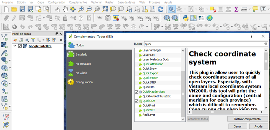Open the select features tool dropdown arrow
270x130 pixels.
[x=196, y=9]
